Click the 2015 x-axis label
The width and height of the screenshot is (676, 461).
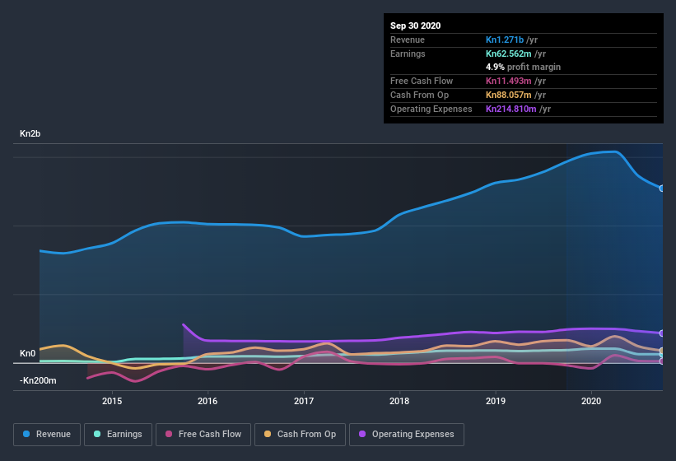tap(112, 401)
